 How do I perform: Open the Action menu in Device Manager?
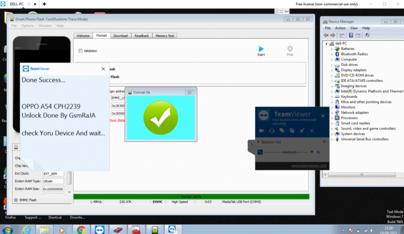point(340,28)
